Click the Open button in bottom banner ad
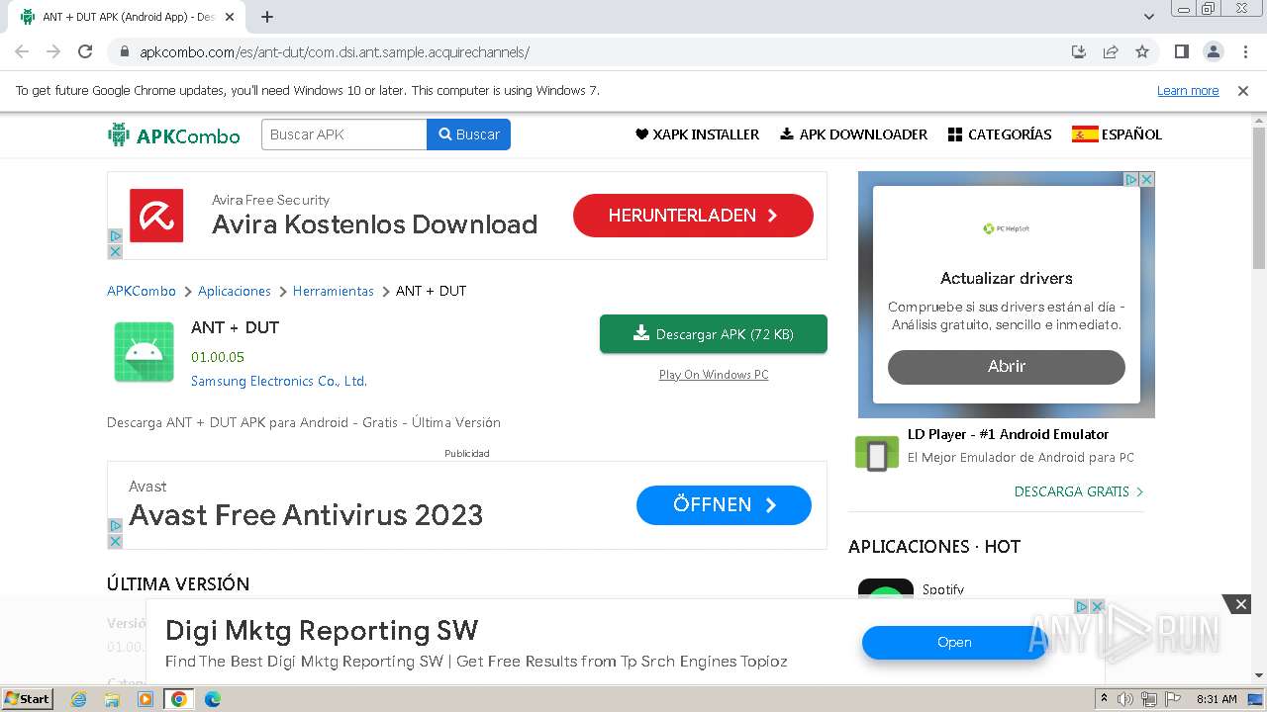The image size is (1267, 712). click(x=954, y=643)
